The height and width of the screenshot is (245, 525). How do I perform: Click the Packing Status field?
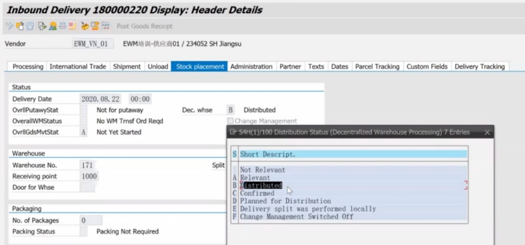83,231
